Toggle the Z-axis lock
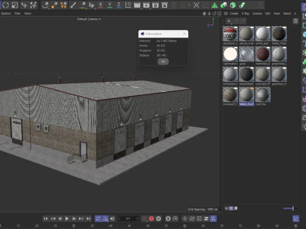306x229 pixels. coord(119,5)
